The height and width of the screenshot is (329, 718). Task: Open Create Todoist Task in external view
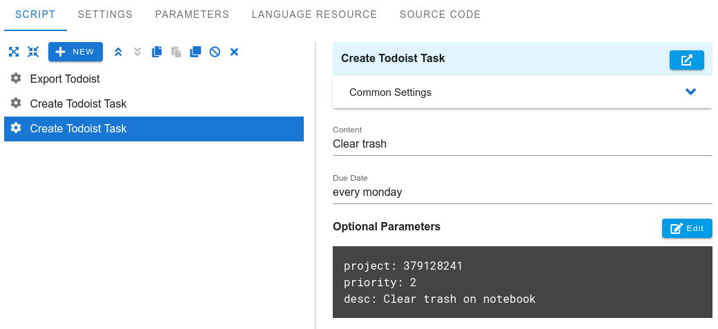coord(686,60)
